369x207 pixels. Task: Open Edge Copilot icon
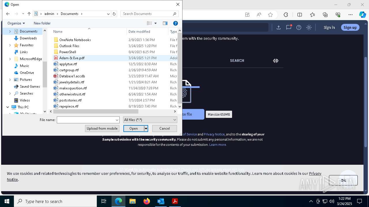(x=362, y=15)
